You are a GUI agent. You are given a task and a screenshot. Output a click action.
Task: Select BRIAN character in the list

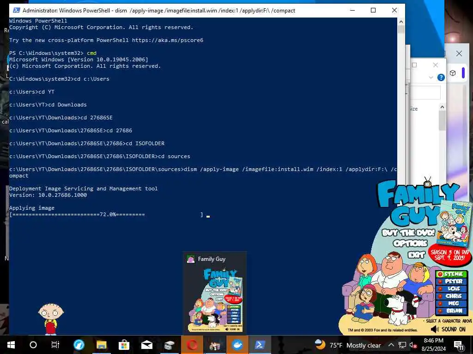point(452,311)
